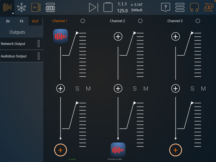
Task: Select Audiobus Output in the list
Action: (22, 56)
